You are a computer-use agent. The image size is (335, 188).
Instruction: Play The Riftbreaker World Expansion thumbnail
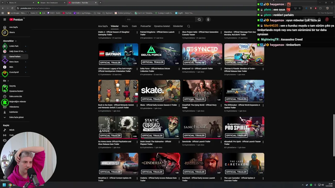(x=244, y=91)
